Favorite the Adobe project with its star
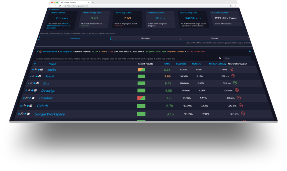 click(33, 70)
